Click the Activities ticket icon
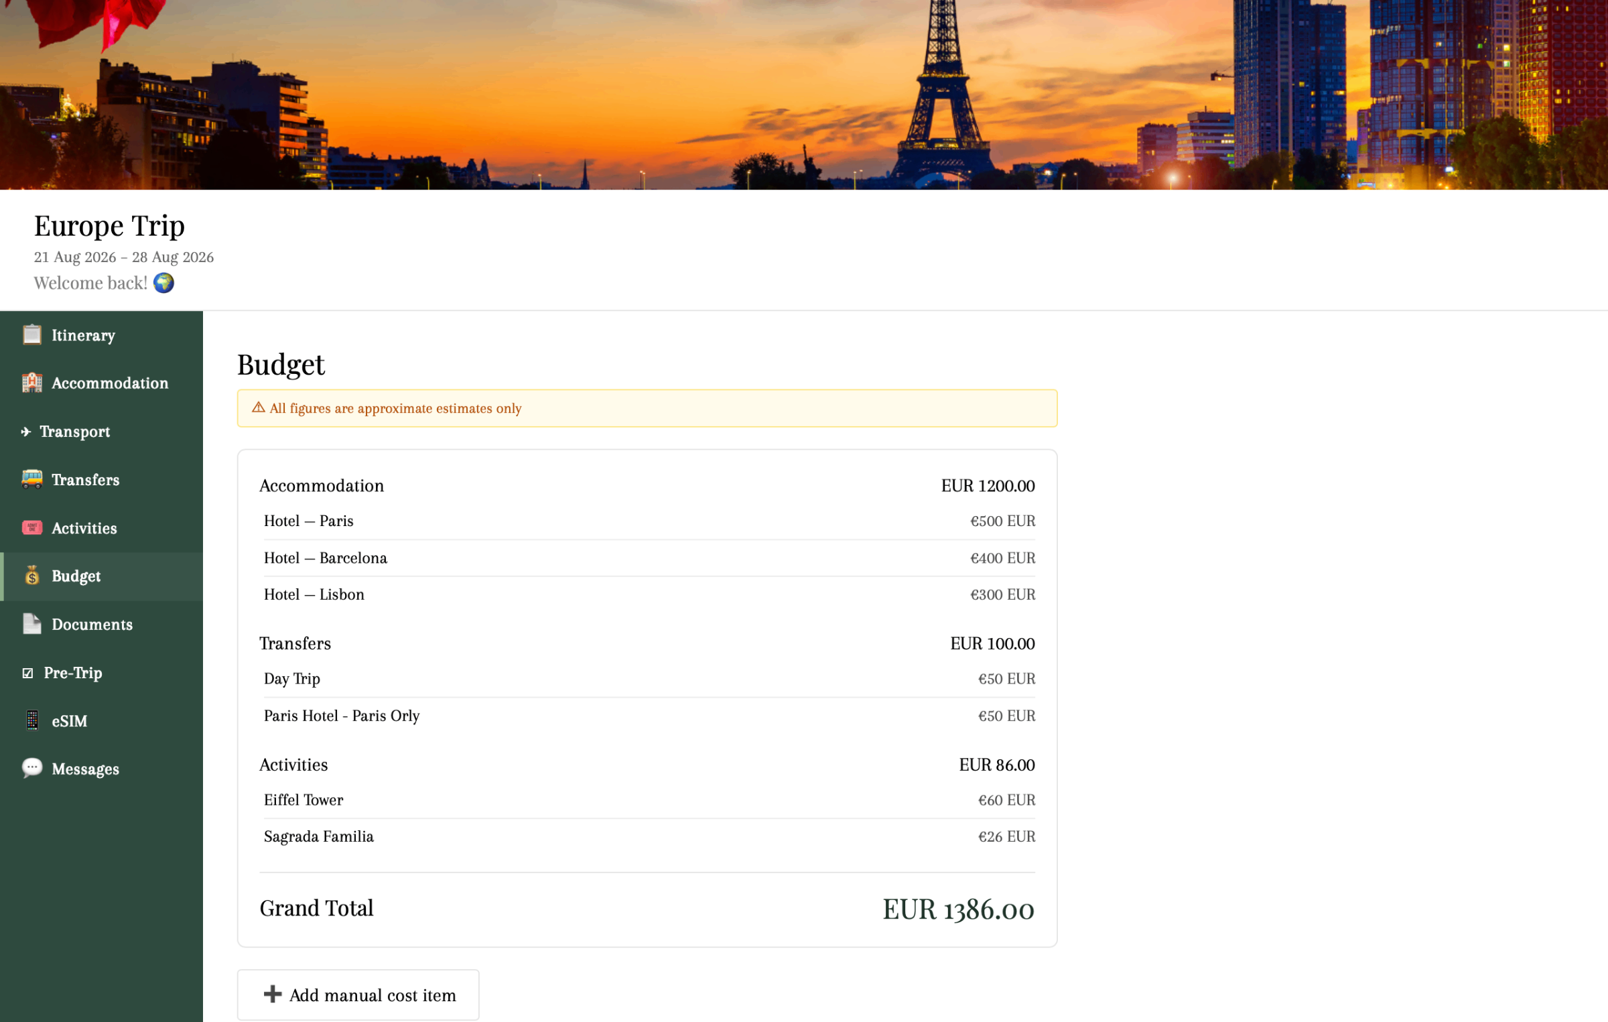 (x=31, y=527)
